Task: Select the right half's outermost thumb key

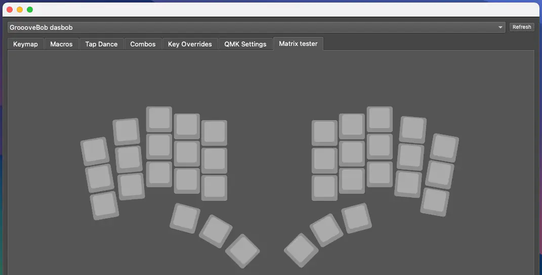Action: (356, 218)
